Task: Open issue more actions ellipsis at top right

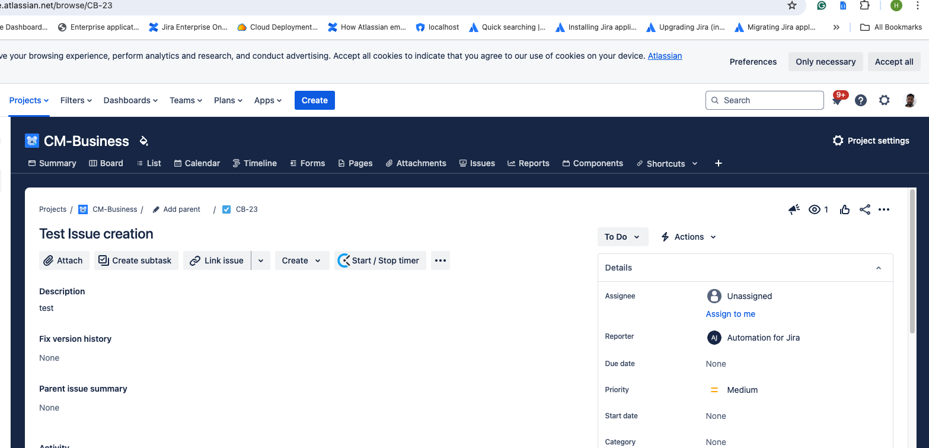Action: (884, 209)
